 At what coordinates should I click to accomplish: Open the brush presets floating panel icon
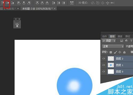(x=17, y=25)
